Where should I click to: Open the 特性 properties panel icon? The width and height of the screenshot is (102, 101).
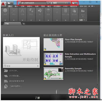48,11
